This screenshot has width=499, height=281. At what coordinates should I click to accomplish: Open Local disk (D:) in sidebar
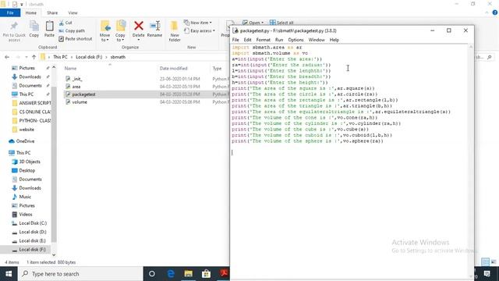coord(33,232)
